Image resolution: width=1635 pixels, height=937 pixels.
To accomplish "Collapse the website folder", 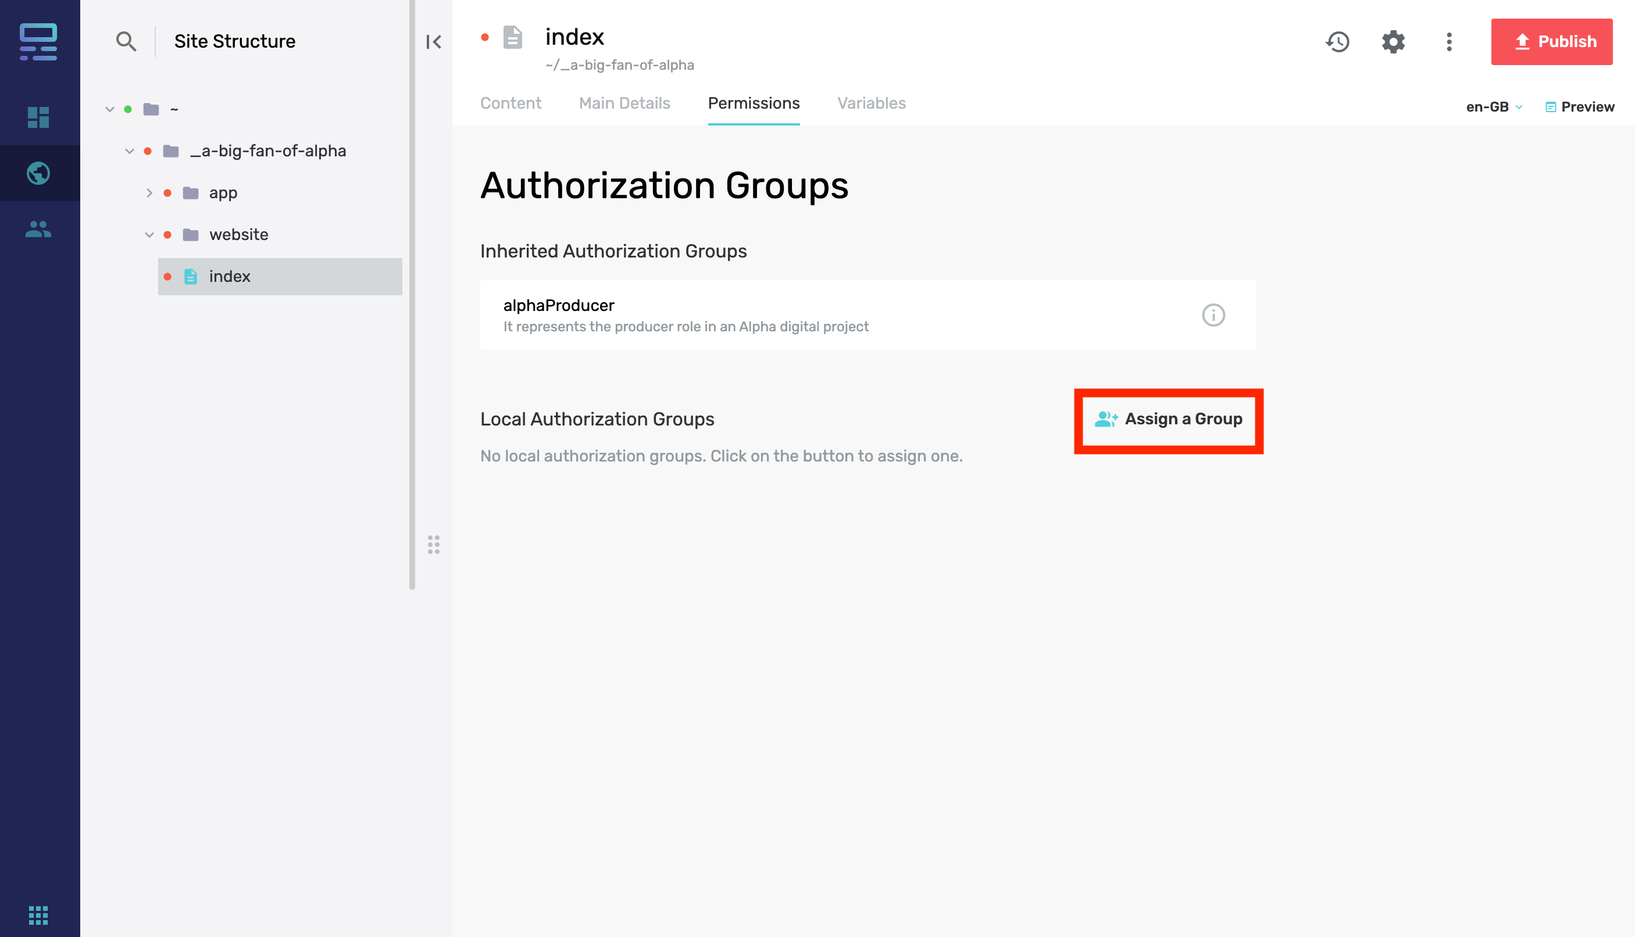I will tap(149, 234).
